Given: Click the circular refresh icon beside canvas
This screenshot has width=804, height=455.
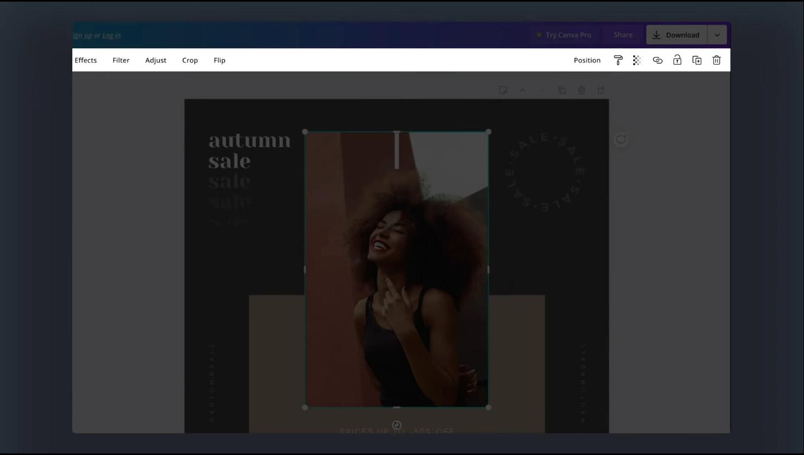Looking at the screenshot, I should [x=621, y=140].
